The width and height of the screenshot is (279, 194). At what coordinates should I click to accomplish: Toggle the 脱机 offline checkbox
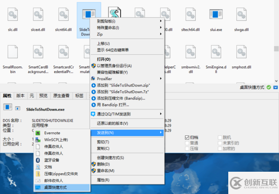coord(220,137)
